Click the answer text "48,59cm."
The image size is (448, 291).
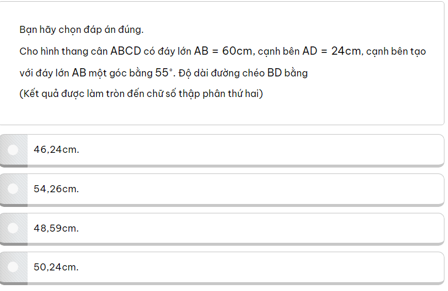[x=56, y=228]
